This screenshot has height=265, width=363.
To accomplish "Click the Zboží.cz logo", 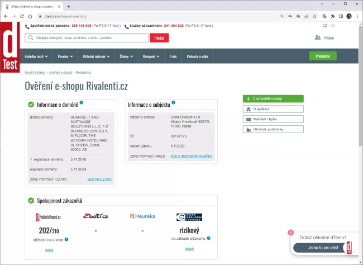I will point(96,216).
